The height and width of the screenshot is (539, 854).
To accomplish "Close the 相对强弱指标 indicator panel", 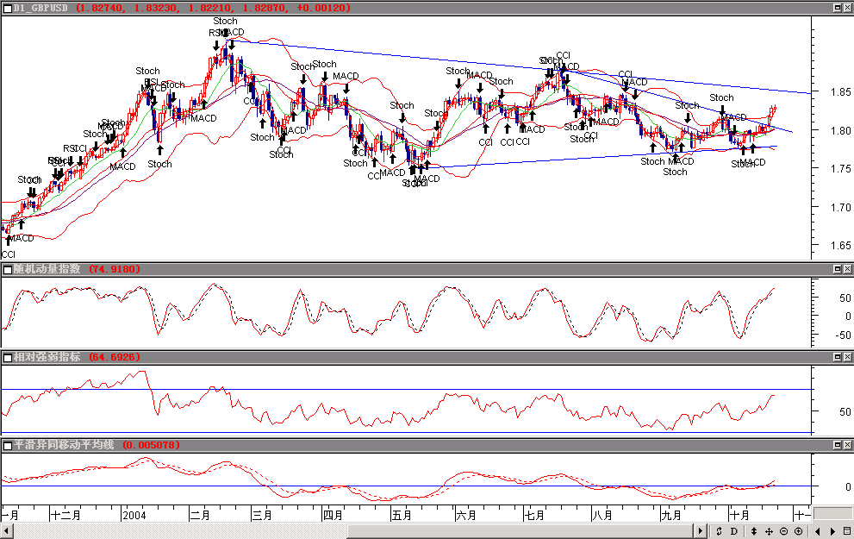I will 847,357.
